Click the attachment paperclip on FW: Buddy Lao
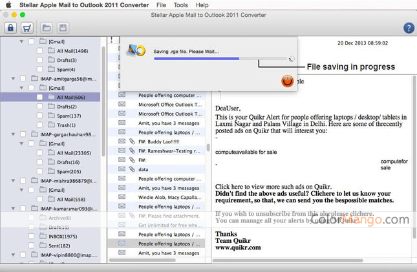417x272 pixels. [132, 141]
